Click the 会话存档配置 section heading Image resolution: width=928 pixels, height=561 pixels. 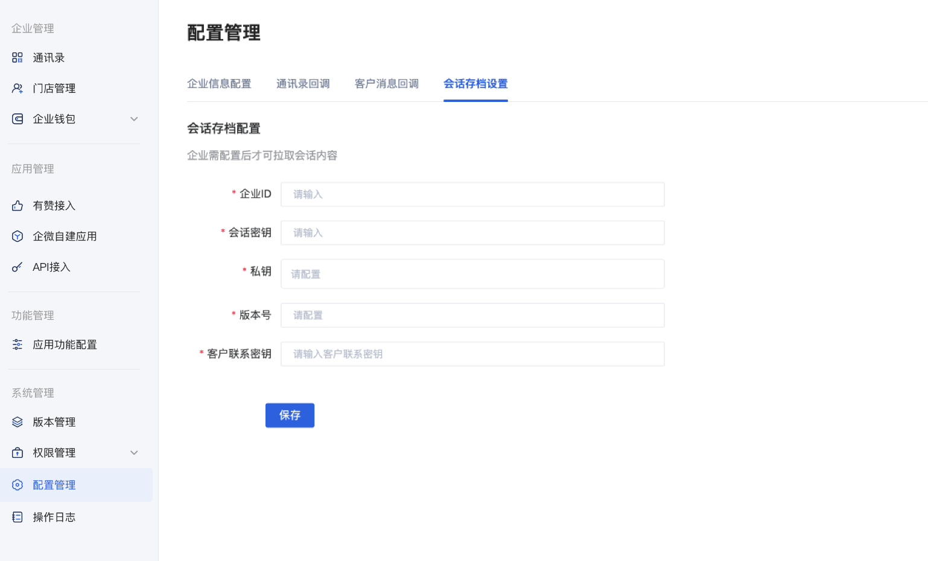[224, 128]
